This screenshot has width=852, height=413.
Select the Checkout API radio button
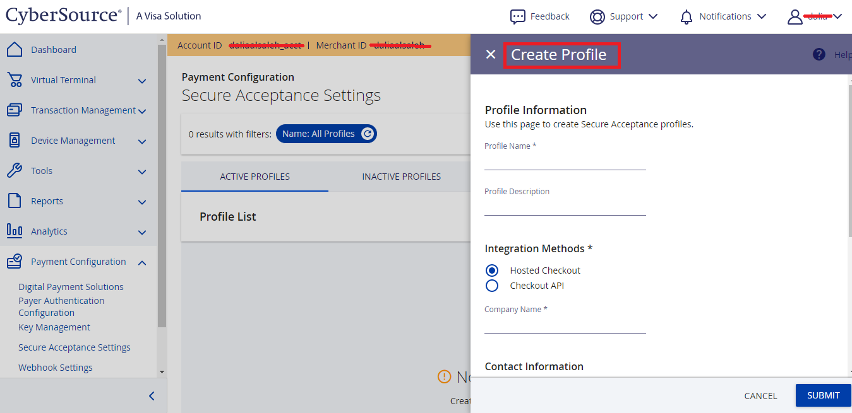[x=492, y=286]
